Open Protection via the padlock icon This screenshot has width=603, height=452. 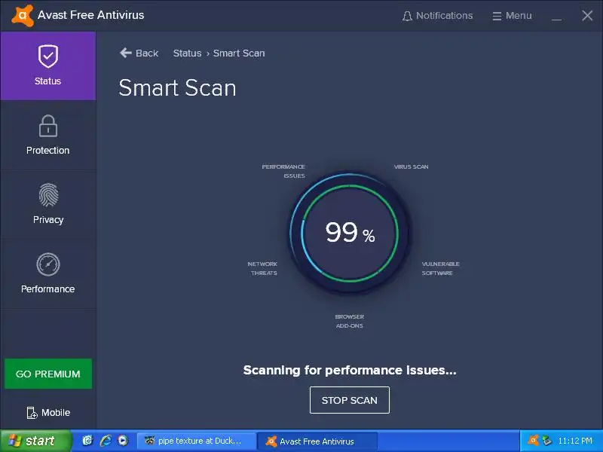(x=48, y=126)
